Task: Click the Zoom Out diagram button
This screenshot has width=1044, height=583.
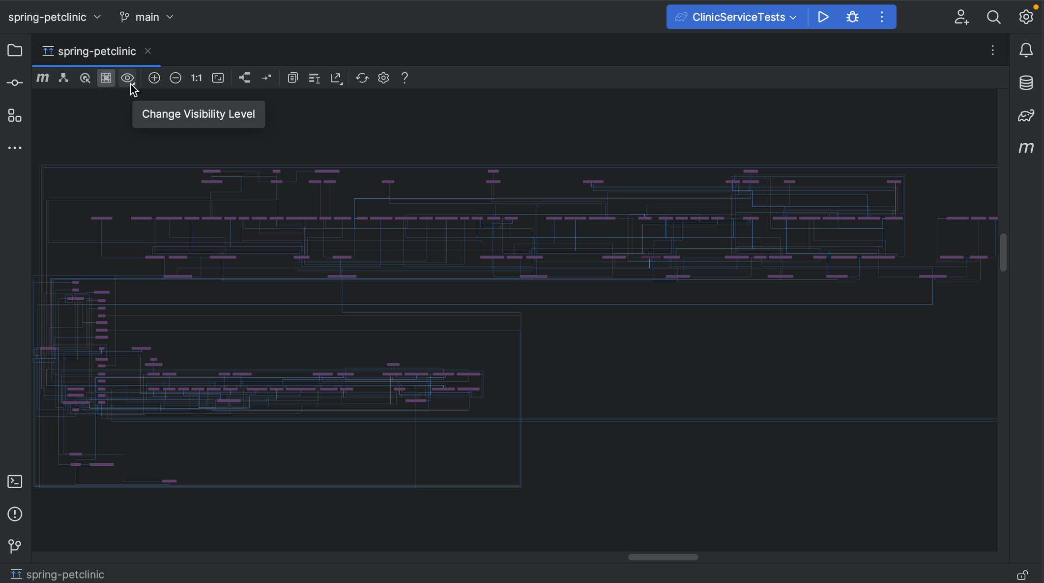Action: (175, 78)
